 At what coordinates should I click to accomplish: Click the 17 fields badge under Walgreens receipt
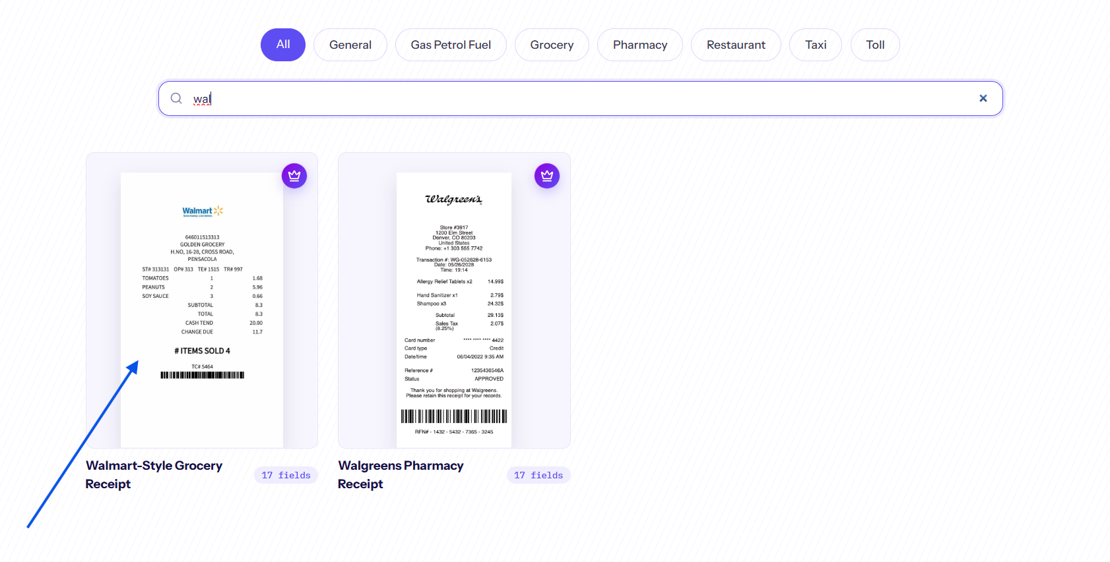click(x=539, y=475)
